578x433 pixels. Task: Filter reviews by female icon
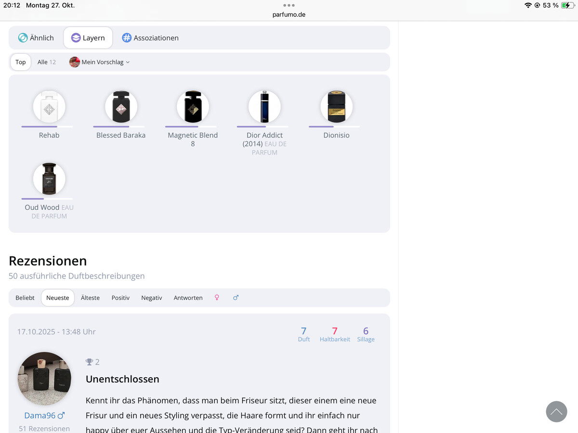pyautogui.click(x=217, y=298)
